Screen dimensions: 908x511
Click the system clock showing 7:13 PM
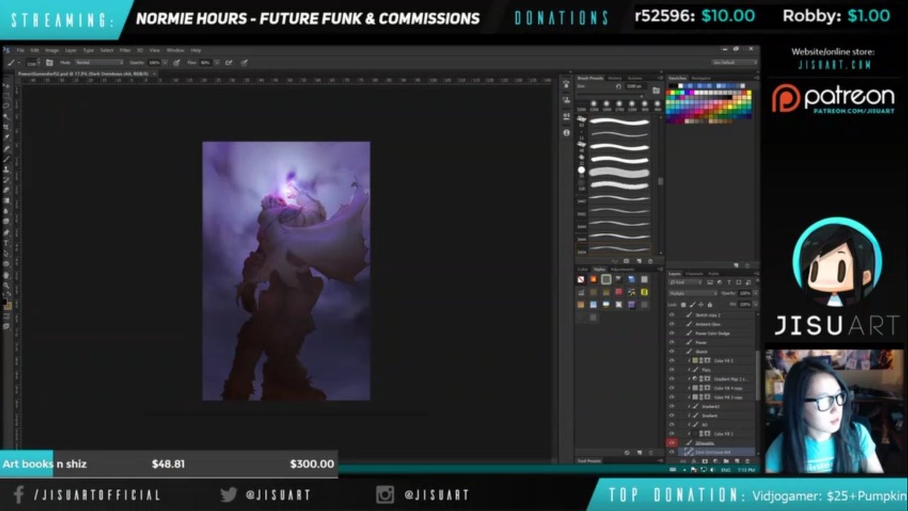745,469
